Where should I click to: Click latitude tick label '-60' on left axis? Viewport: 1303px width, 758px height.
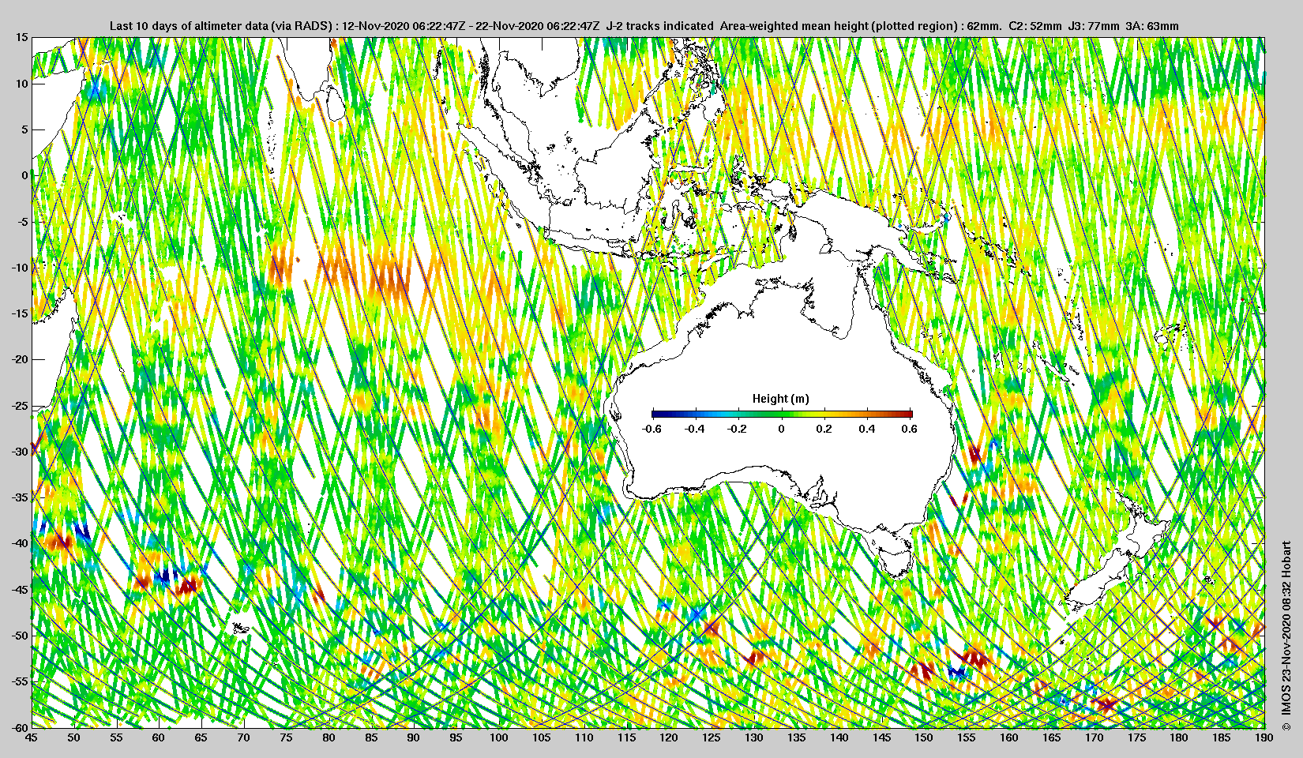(20, 726)
